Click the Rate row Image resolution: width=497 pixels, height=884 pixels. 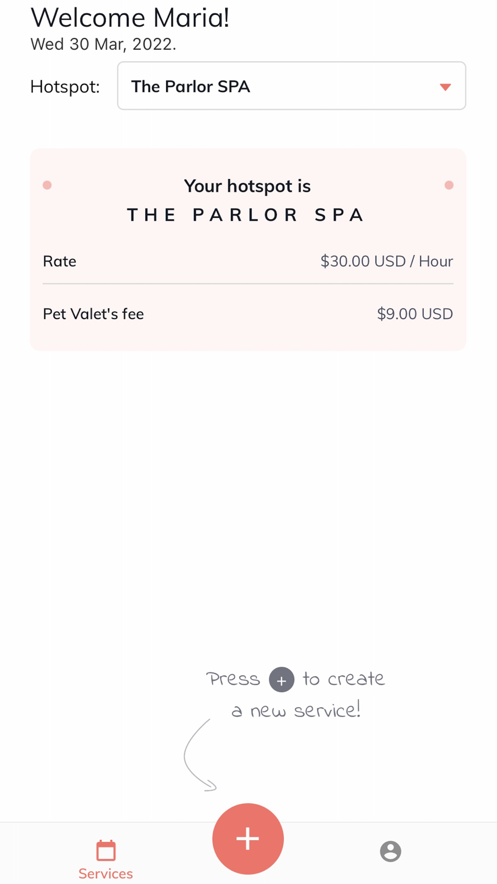coord(248,261)
